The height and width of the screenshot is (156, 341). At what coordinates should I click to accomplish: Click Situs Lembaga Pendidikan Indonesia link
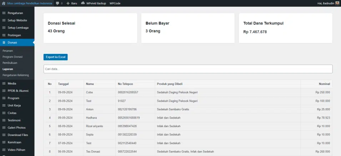[x=30, y=3]
